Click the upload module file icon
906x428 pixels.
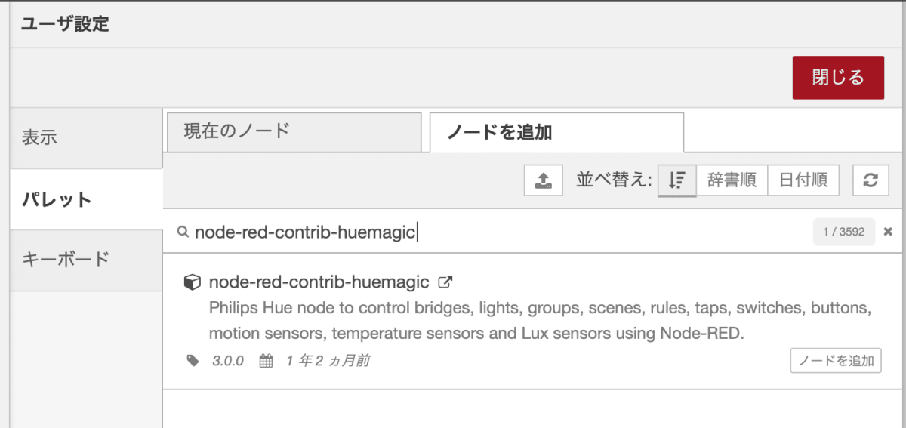543,180
